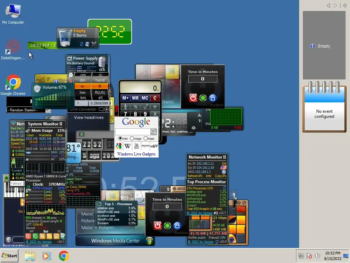Click Copy IPs in Network Monitor II
Viewport: 350px width, 263px height.
click(x=220, y=176)
